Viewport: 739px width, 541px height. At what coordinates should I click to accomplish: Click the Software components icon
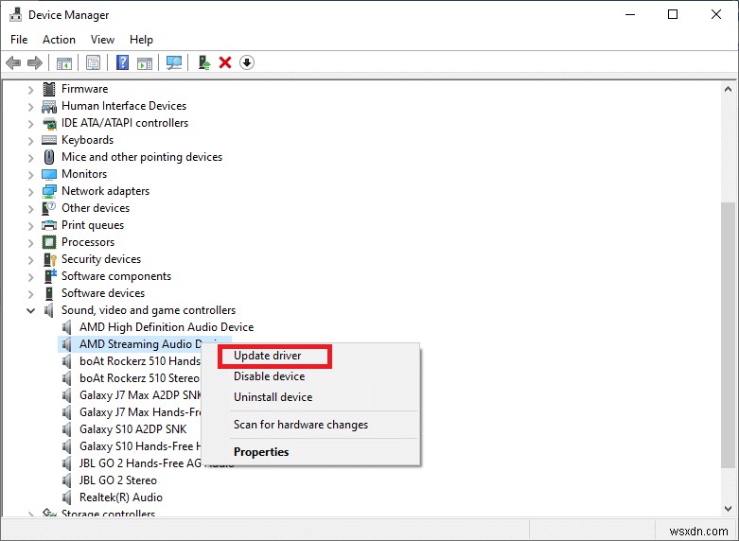coord(50,276)
